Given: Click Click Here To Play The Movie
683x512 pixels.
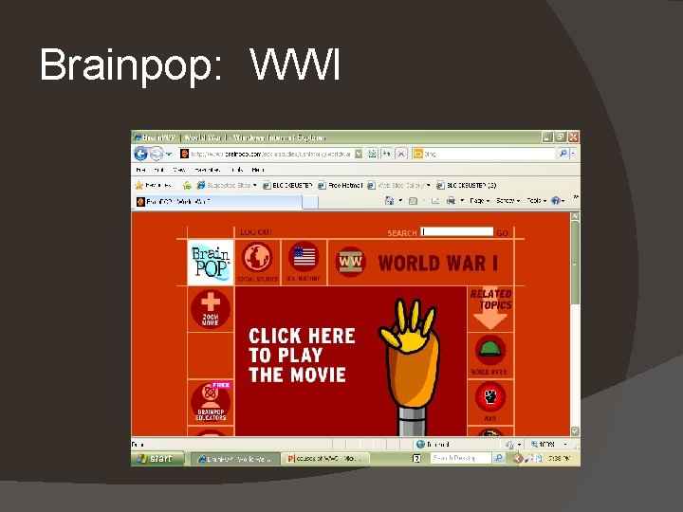Looking at the screenshot, I should (302, 356).
